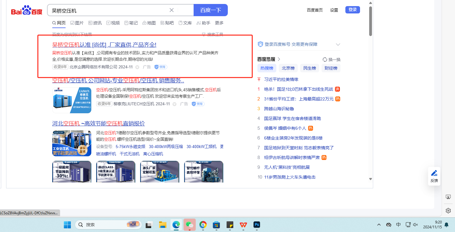Open result 河北空压机 ~高效节能空压机直销报价
This screenshot has height=232, width=455.
tap(99, 124)
